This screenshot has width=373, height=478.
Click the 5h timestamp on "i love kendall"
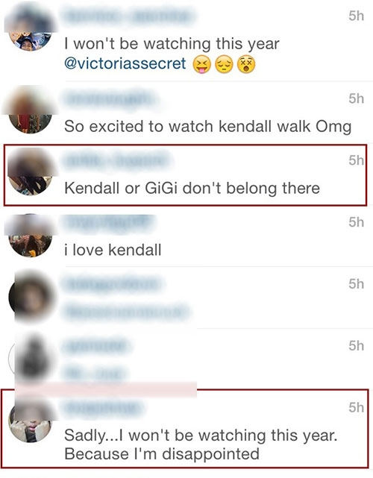click(357, 222)
